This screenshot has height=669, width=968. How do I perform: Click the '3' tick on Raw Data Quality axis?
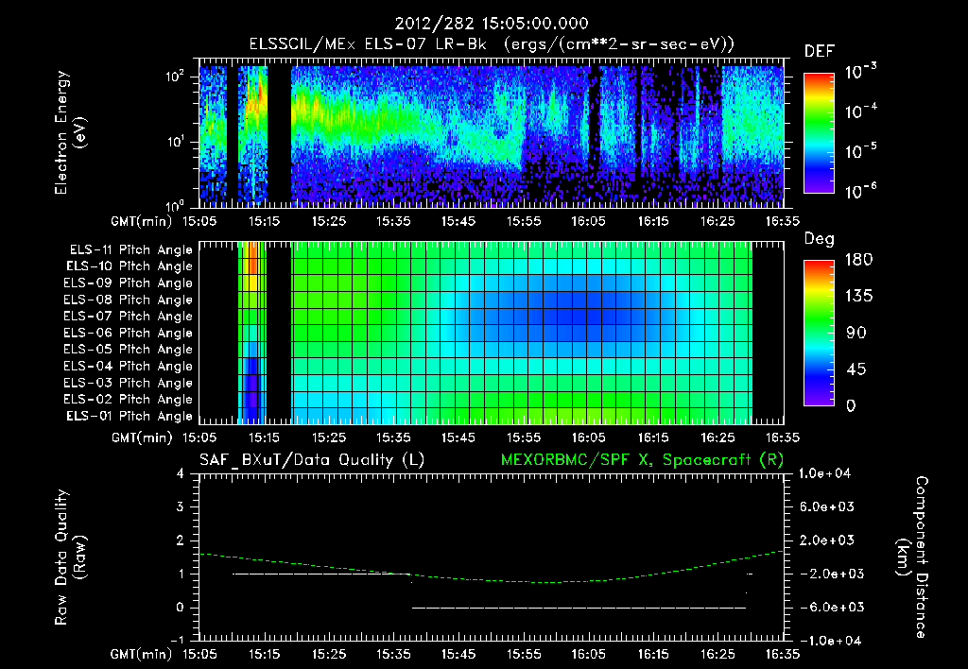[181, 507]
